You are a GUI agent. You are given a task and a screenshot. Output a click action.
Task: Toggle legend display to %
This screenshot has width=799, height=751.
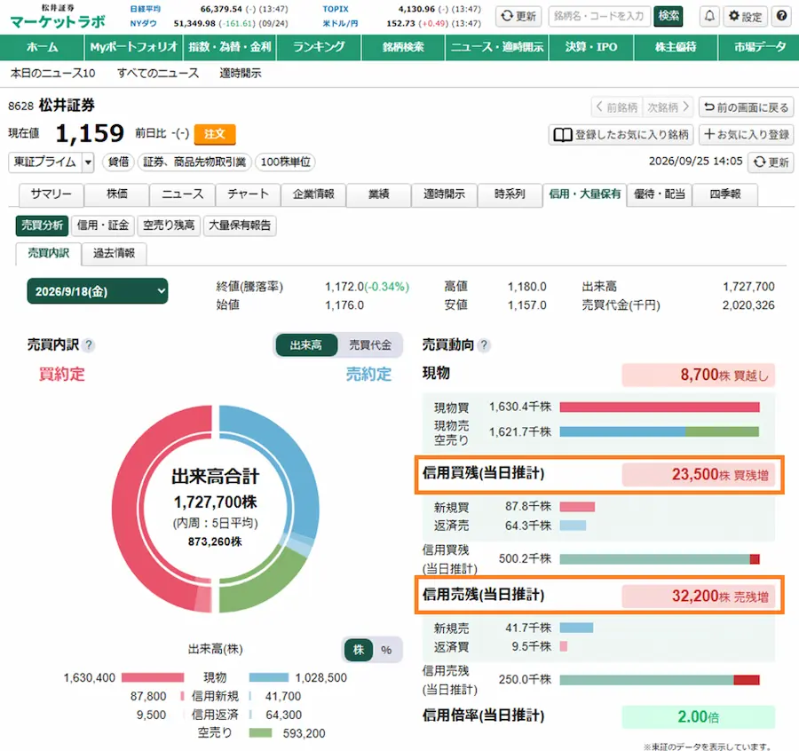pyautogui.click(x=386, y=650)
